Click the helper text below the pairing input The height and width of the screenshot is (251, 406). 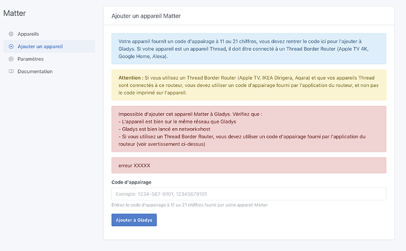(x=189, y=205)
